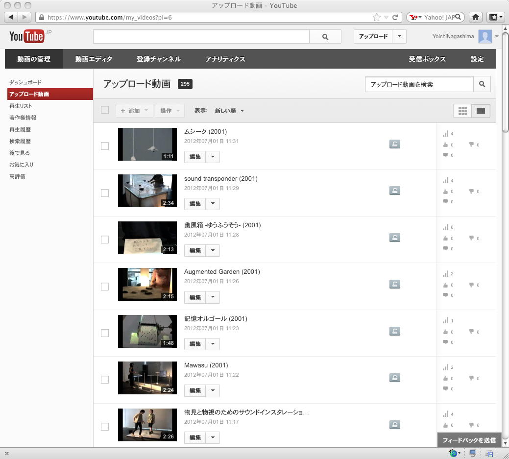Click privacy lock icon for Mawasu (2001)
509x459 pixels.
395,378
